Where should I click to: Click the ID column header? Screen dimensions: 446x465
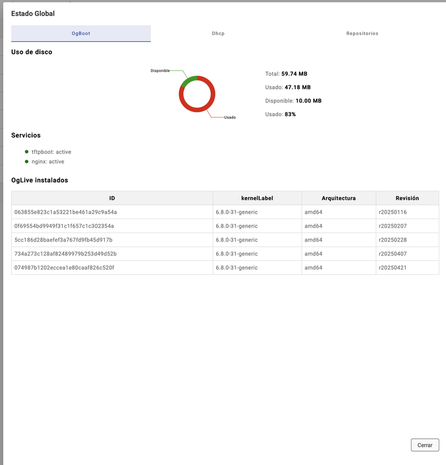point(112,198)
